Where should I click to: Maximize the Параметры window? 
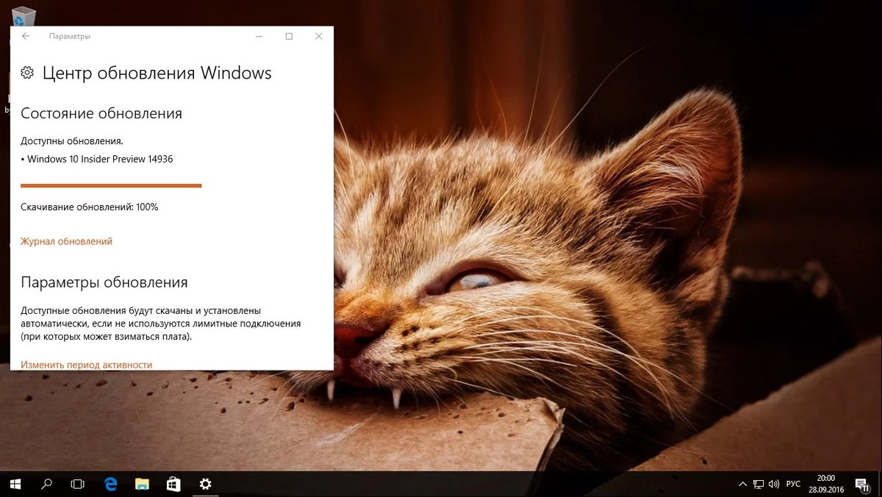tap(289, 36)
